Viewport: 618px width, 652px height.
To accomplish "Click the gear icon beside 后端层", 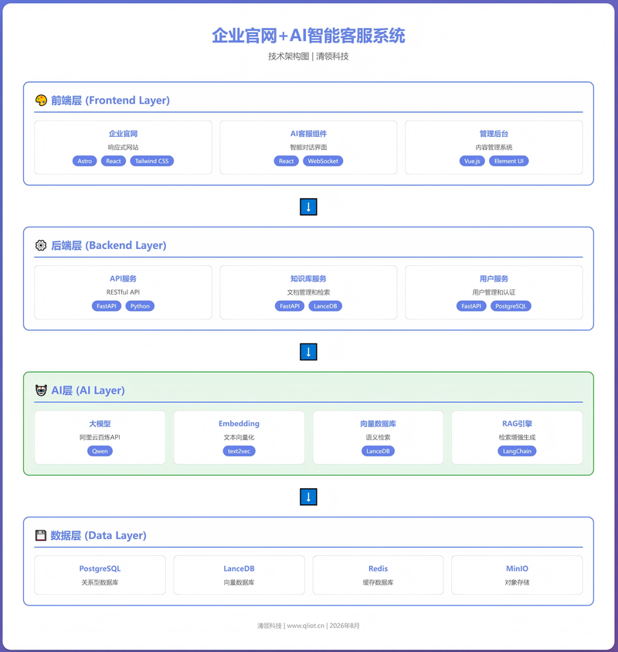I will click(41, 245).
